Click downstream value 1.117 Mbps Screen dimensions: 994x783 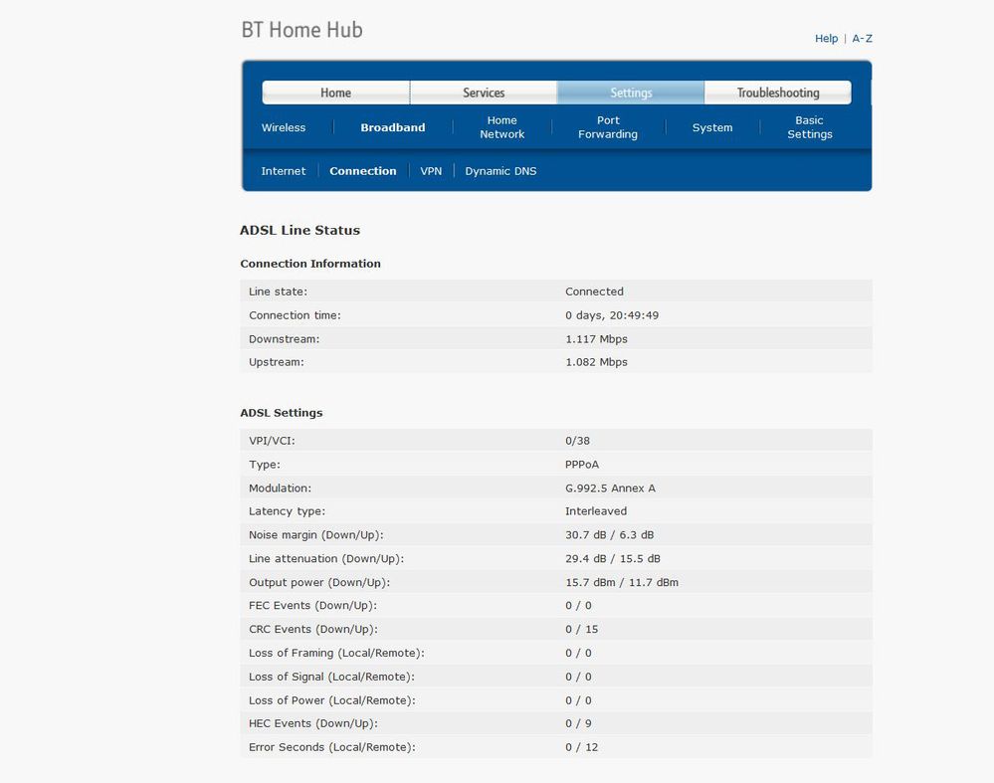(x=597, y=339)
